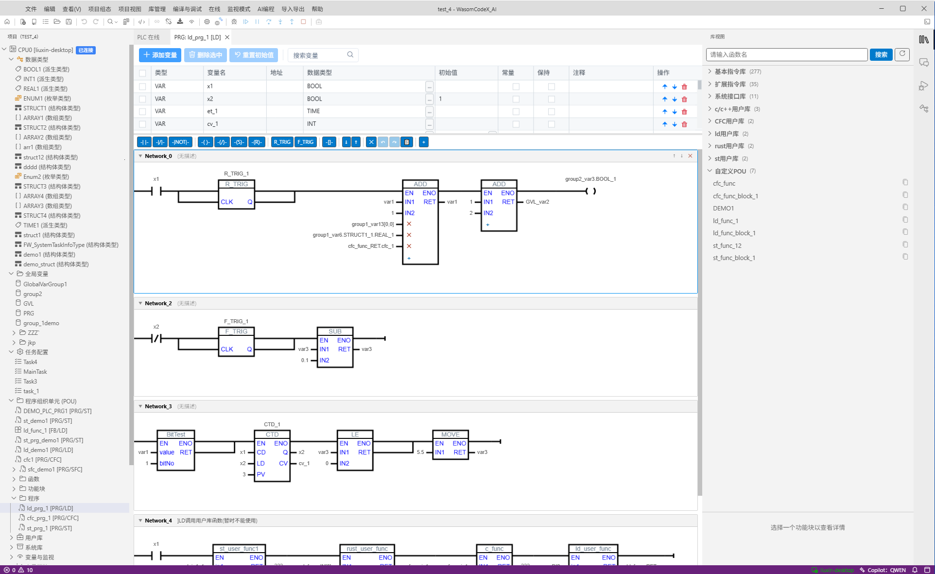Click the code view (</>) toolbar icon
Screen dimensions: 935x574
click(141, 22)
